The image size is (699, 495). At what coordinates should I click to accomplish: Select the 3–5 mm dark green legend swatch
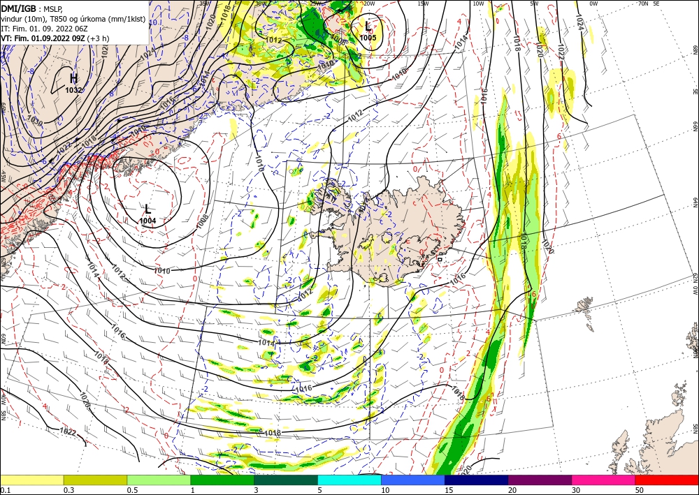coord(286,480)
